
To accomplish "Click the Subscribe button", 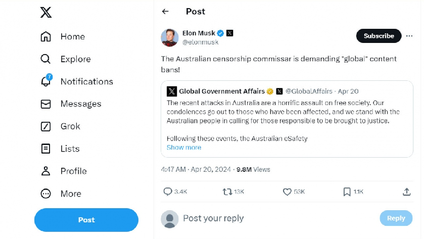I will 379,36.
